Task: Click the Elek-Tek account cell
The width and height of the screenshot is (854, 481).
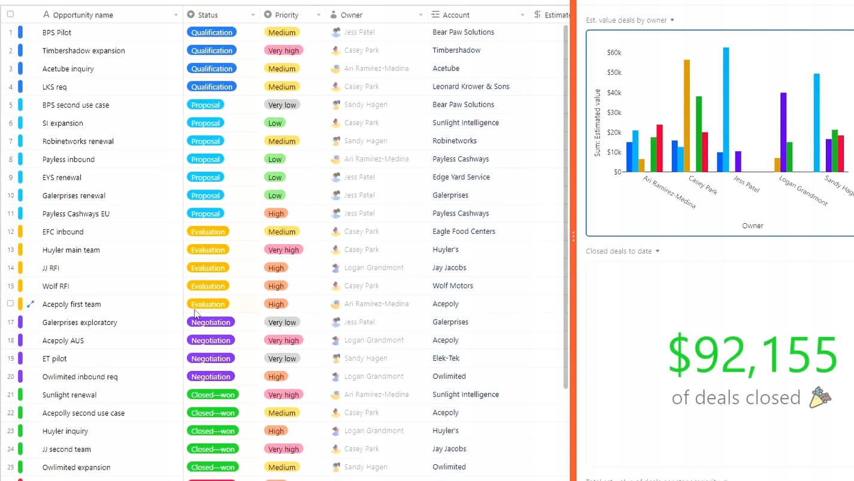Action: [x=479, y=358]
